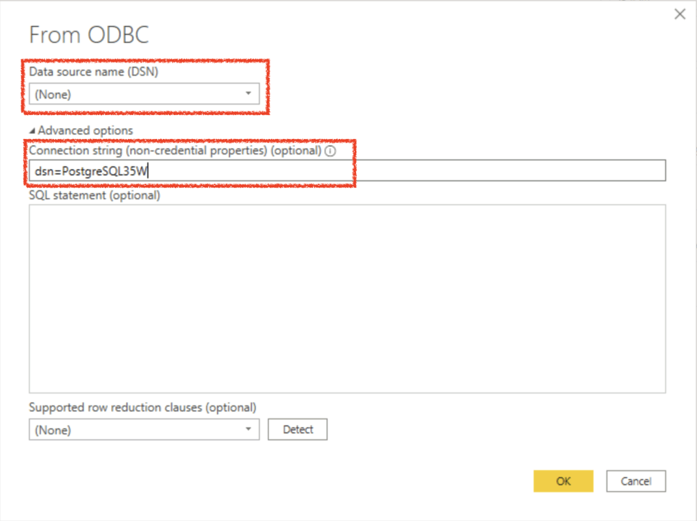Click the Connection string (non-credential properties) label

[x=175, y=151]
